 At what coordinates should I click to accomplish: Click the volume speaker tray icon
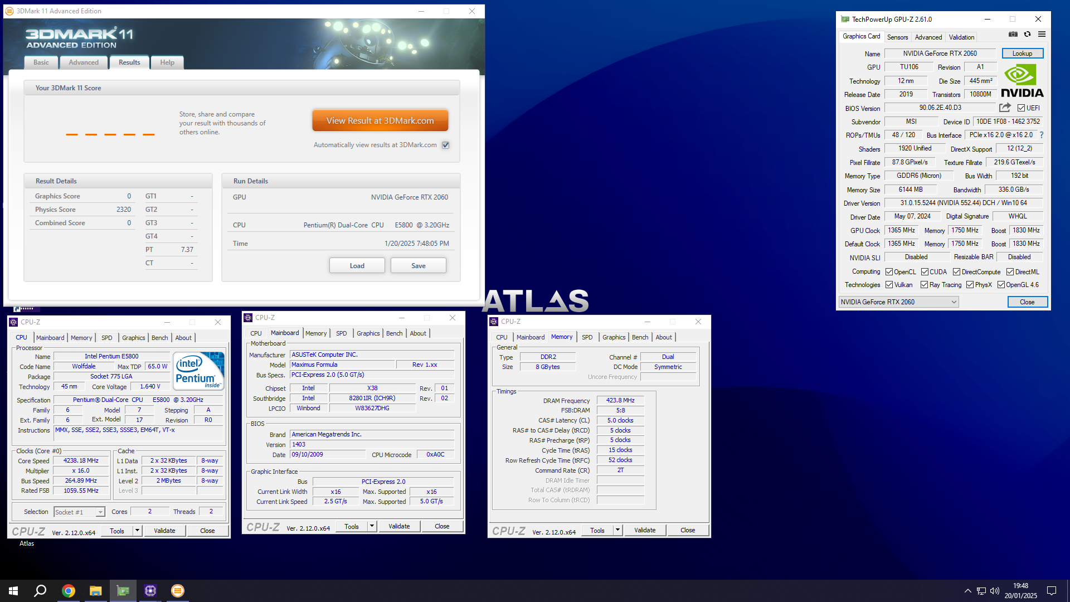(995, 591)
